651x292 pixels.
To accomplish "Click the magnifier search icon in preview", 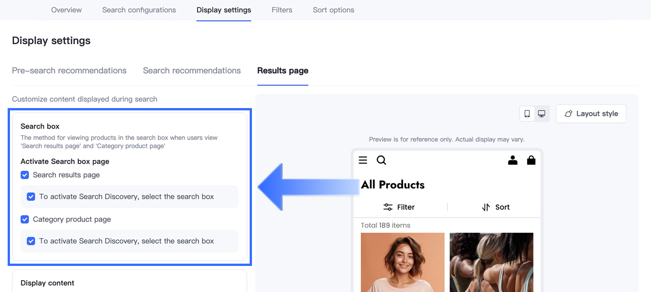I will (381, 160).
